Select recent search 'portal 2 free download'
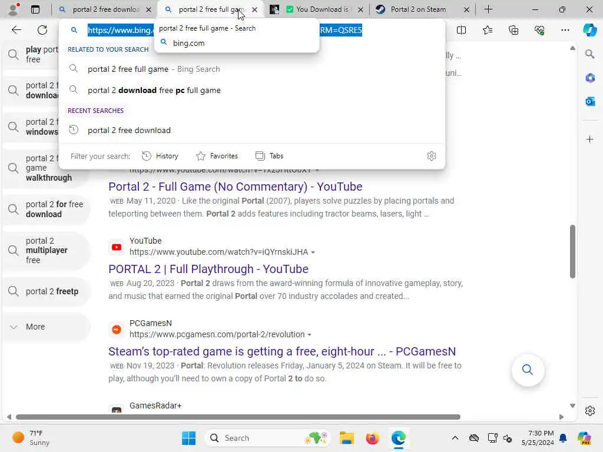The height and width of the screenshot is (452, 603). (x=252, y=130)
